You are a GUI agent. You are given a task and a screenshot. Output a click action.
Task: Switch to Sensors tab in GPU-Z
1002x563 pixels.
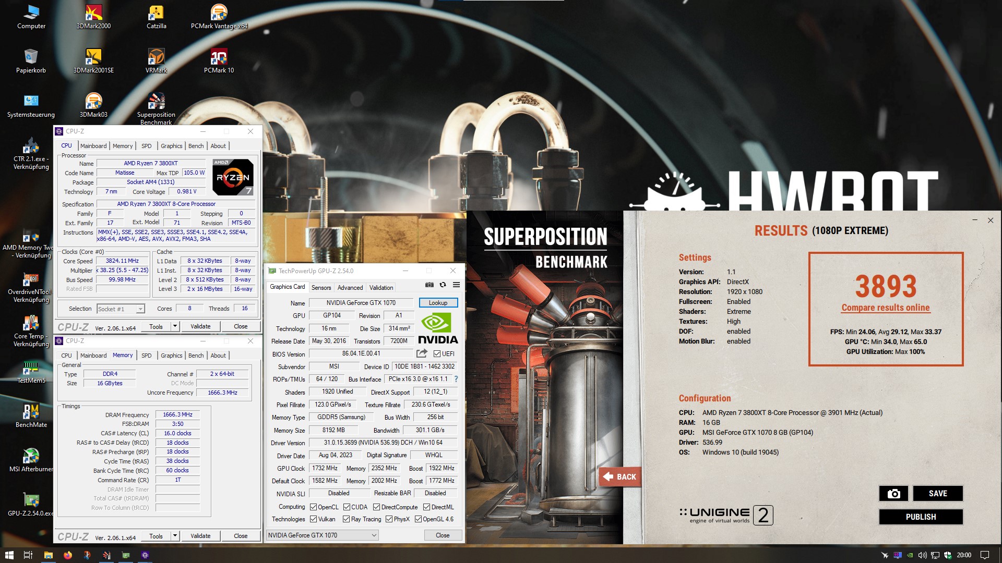(321, 288)
